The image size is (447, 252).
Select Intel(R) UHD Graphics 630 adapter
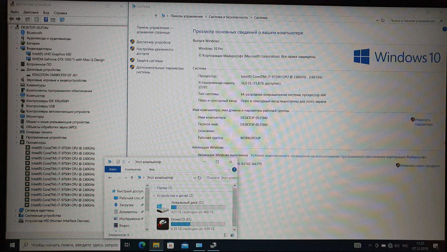(51, 54)
